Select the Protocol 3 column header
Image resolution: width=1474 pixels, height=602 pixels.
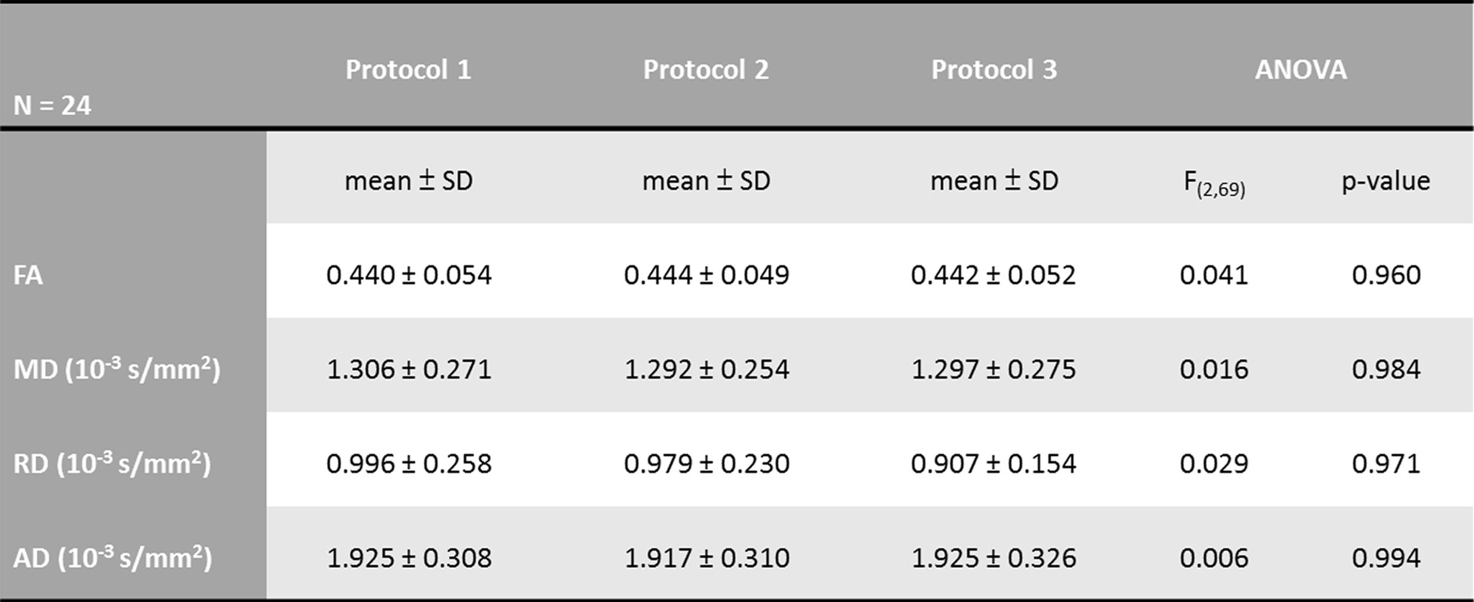click(x=993, y=70)
